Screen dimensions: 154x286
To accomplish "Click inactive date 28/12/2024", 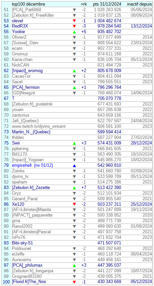I will [141, 143].
